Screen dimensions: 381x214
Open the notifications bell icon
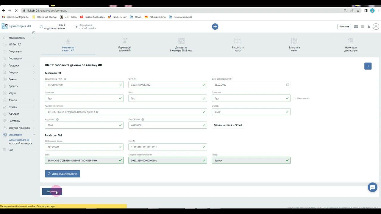368,27
